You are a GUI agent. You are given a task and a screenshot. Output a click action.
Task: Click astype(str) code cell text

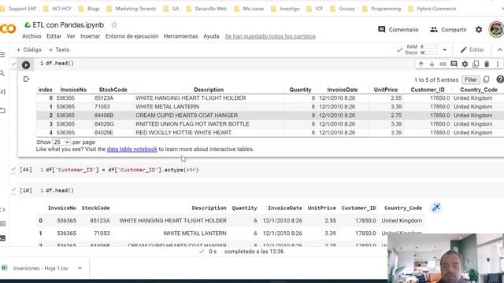pyautogui.click(x=122, y=170)
